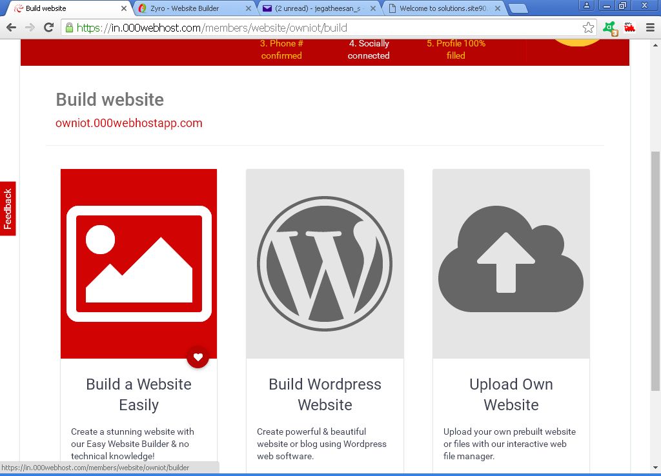Select the WordPress logo card image
Viewport: 661px width, 476px height.
[325, 264]
